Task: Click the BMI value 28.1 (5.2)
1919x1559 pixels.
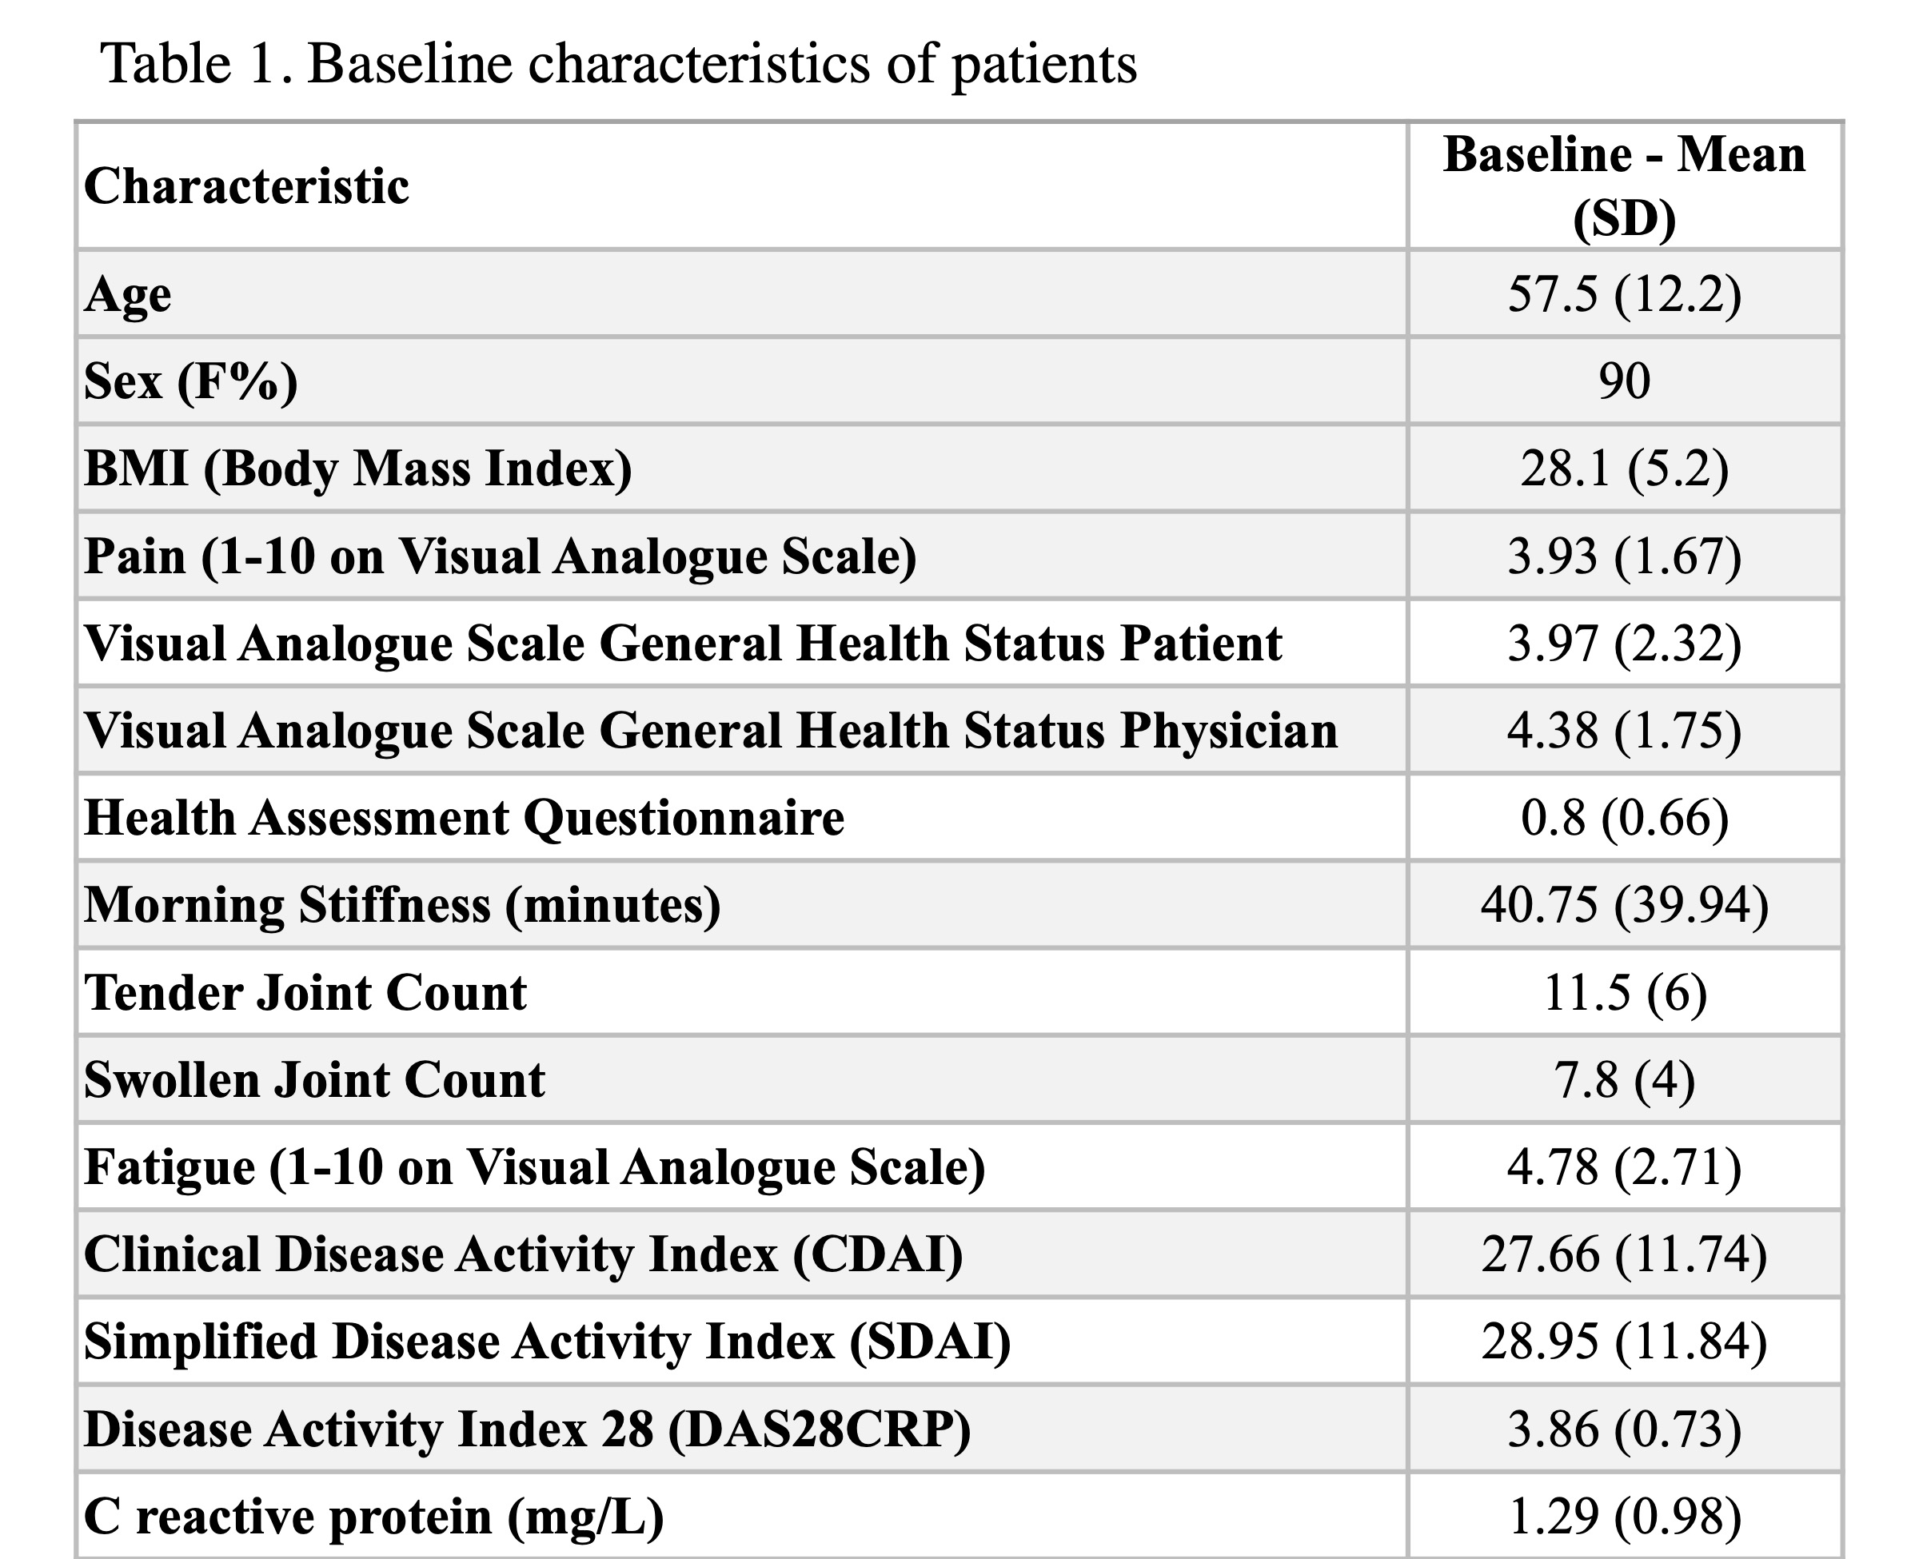Action: 1624,468
